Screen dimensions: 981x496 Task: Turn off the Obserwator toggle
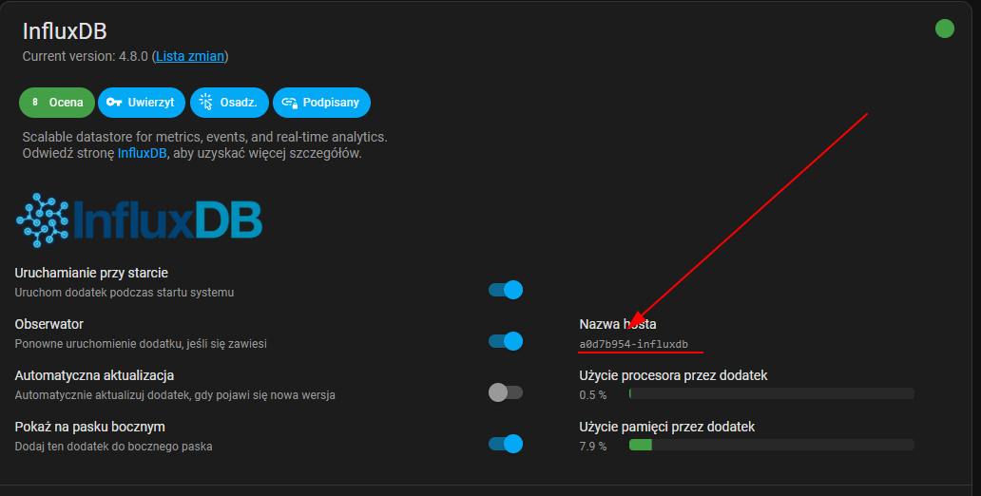[506, 341]
